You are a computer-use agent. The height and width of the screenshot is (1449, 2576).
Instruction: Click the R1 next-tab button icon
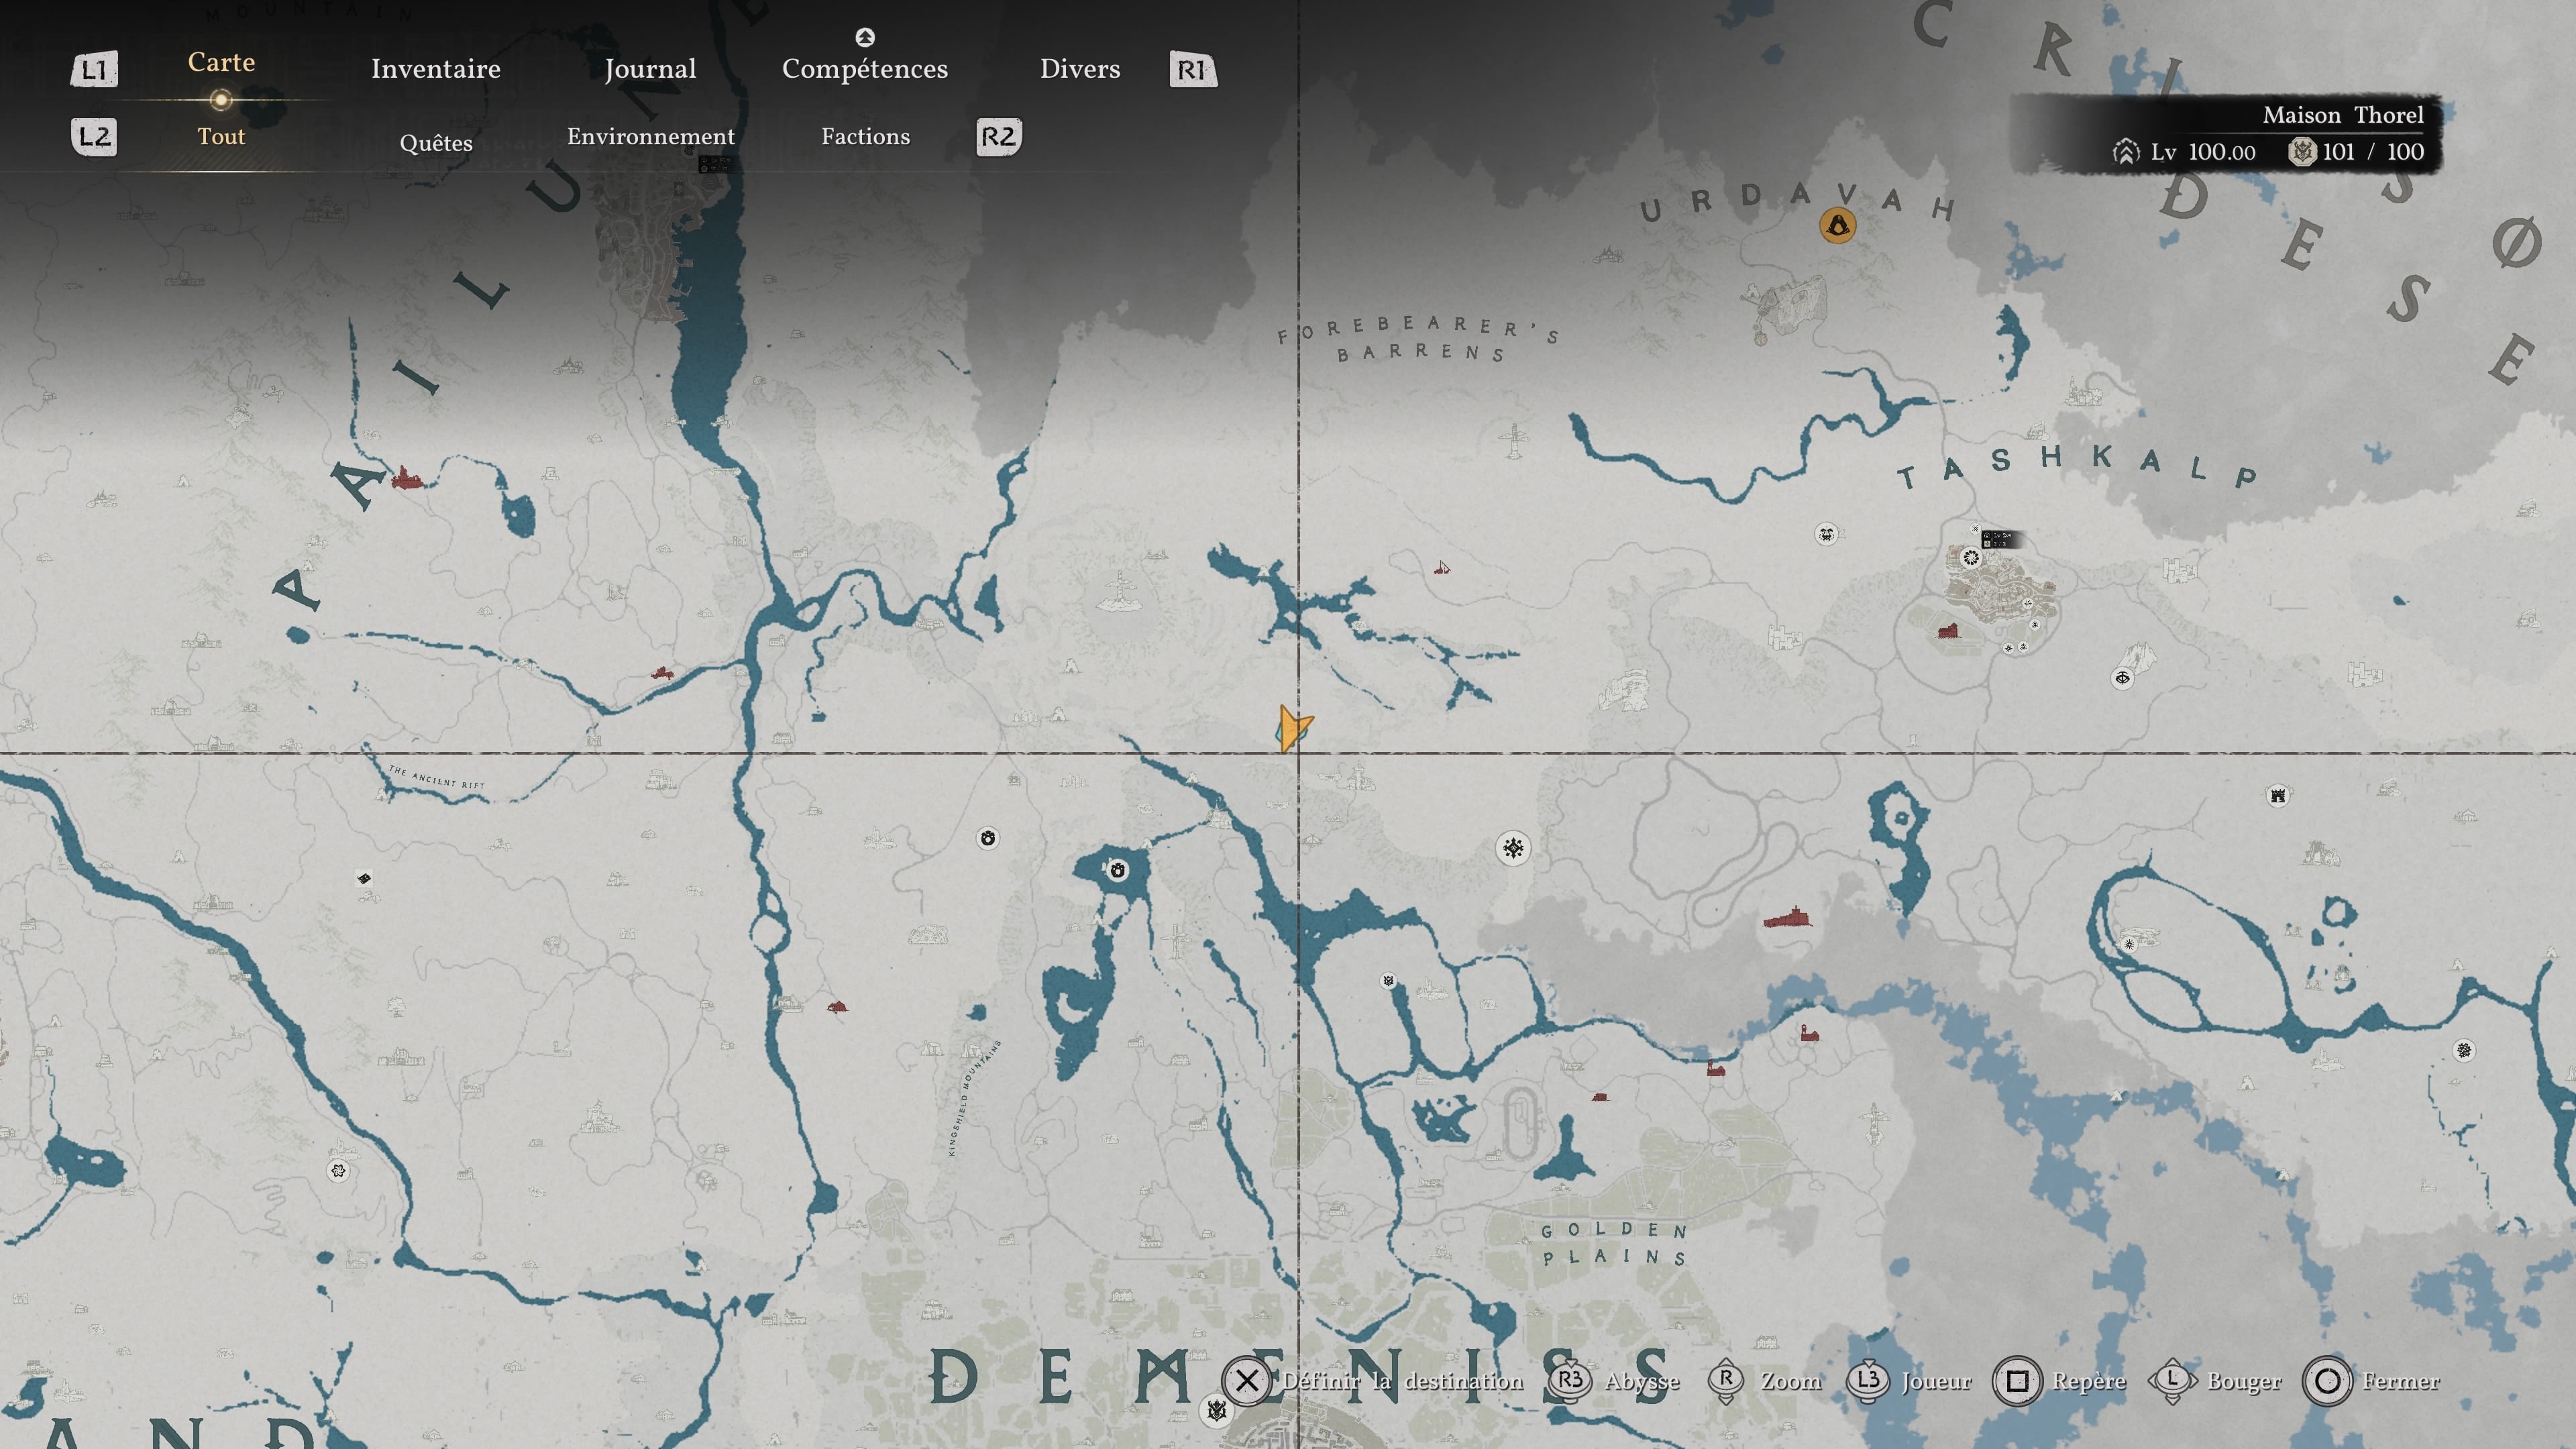point(1193,70)
